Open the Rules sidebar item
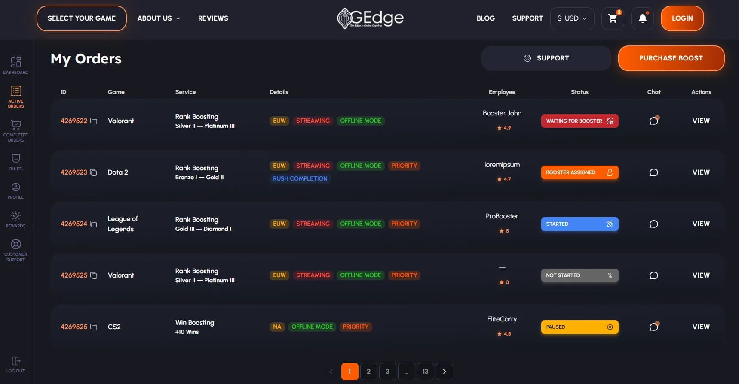739x384 pixels. (x=15, y=162)
